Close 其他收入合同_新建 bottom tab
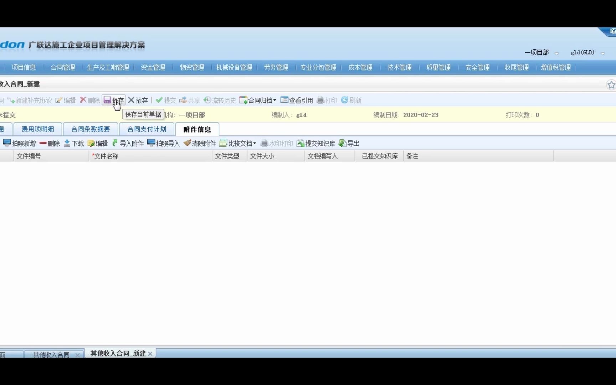 click(150, 354)
